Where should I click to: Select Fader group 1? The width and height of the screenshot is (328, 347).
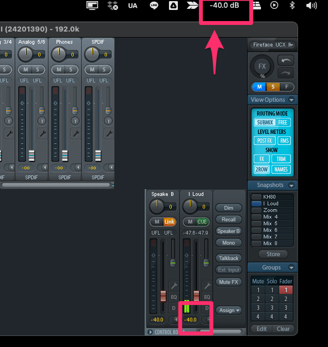tap(286, 290)
